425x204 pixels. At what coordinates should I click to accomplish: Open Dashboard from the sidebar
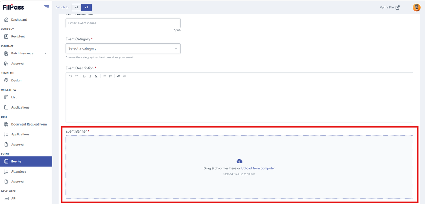pyautogui.click(x=19, y=20)
